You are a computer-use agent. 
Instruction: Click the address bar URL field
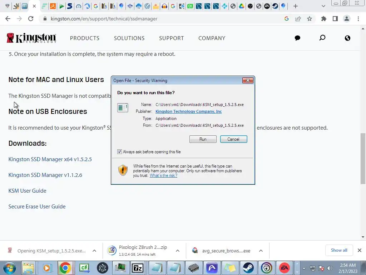(161, 19)
